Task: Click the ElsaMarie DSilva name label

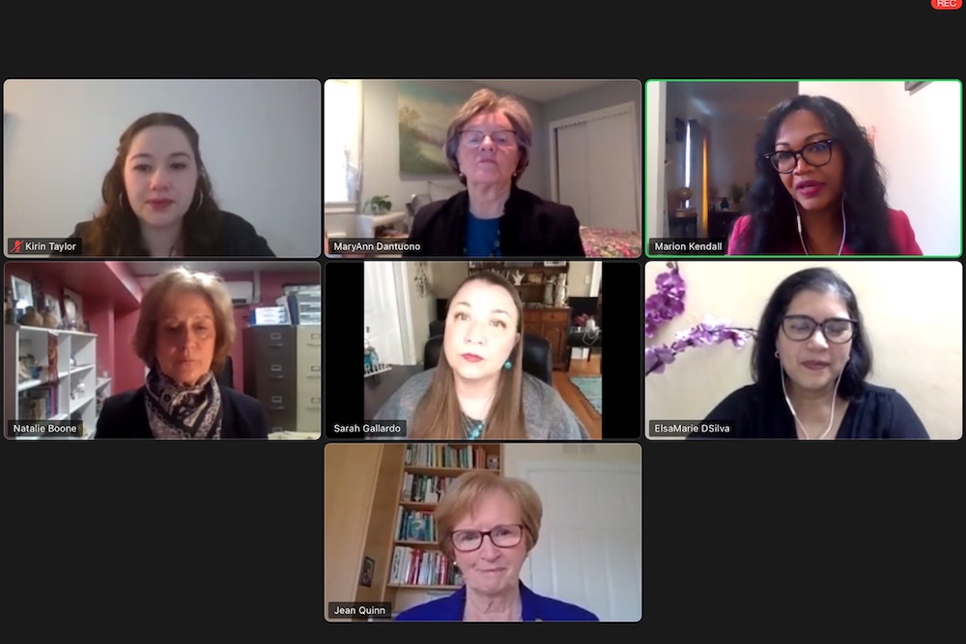Action: pyautogui.click(x=692, y=429)
